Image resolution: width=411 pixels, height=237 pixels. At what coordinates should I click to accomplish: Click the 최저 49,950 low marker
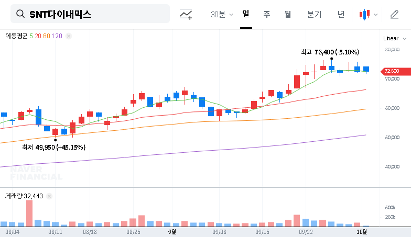coord(55,140)
